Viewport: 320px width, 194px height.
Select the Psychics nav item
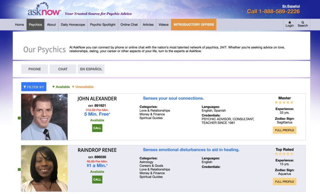point(35,25)
